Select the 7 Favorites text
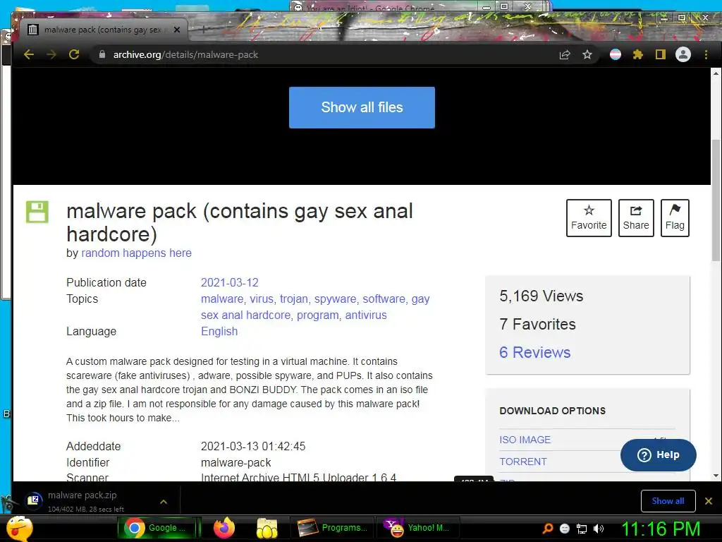This screenshot has height=542, width=722. tap(537, 324)
